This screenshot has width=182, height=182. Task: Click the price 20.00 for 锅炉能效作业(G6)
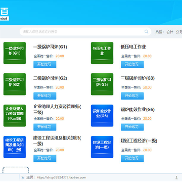(x=147, y=119)
